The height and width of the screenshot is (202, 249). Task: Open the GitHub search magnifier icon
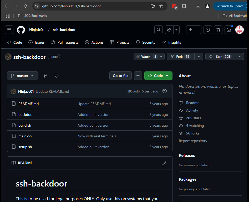[x=158, y=30]
